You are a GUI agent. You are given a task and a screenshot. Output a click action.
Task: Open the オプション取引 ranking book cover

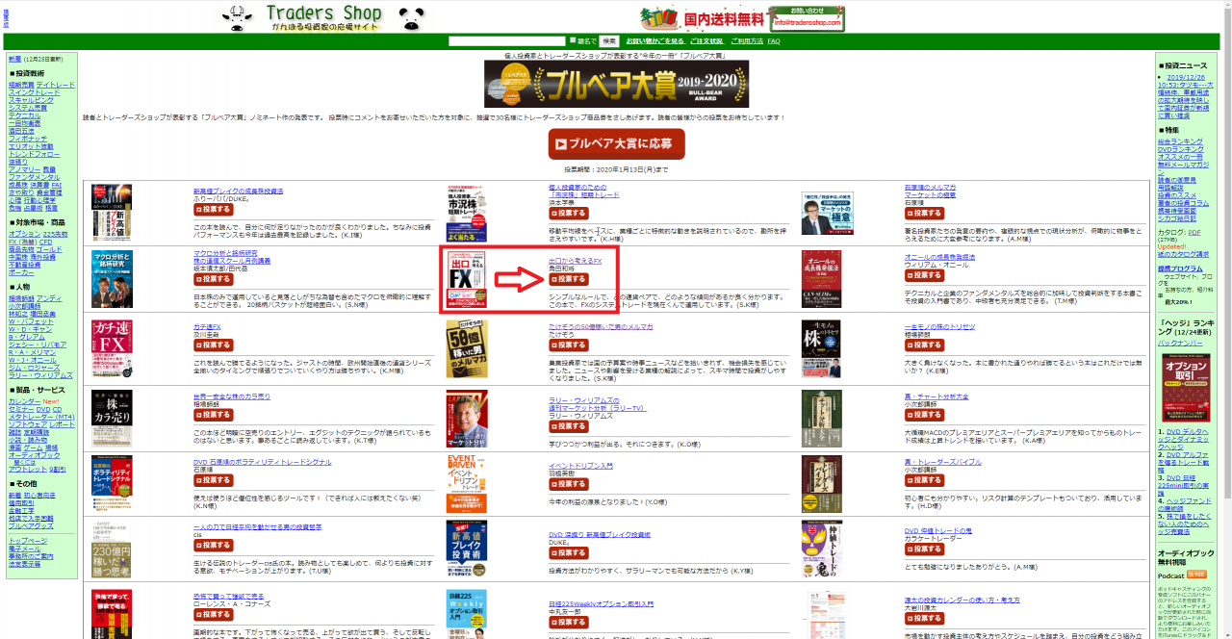tap(1186, 389)
